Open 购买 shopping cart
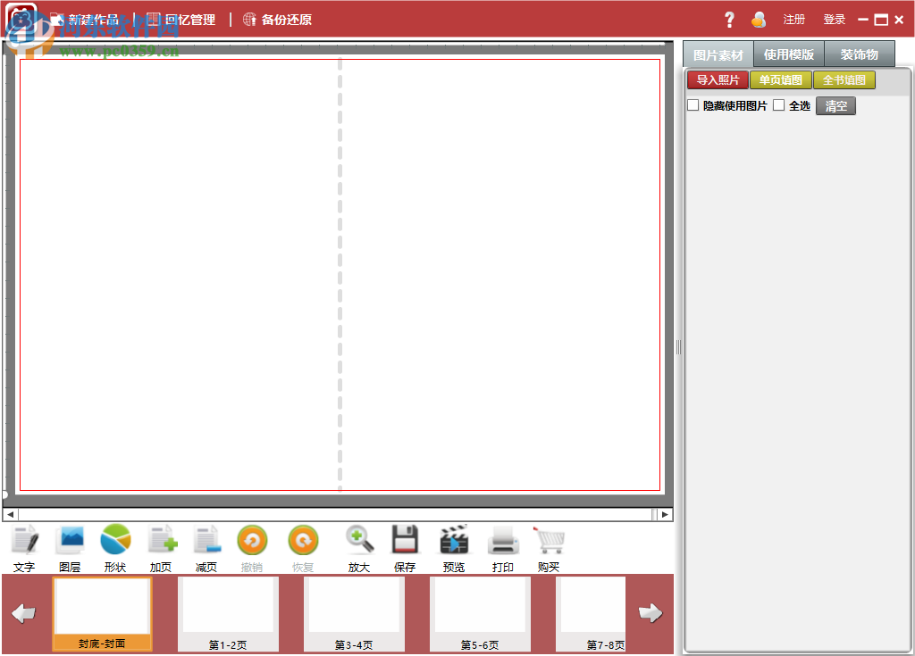 (x=549, y=548)
